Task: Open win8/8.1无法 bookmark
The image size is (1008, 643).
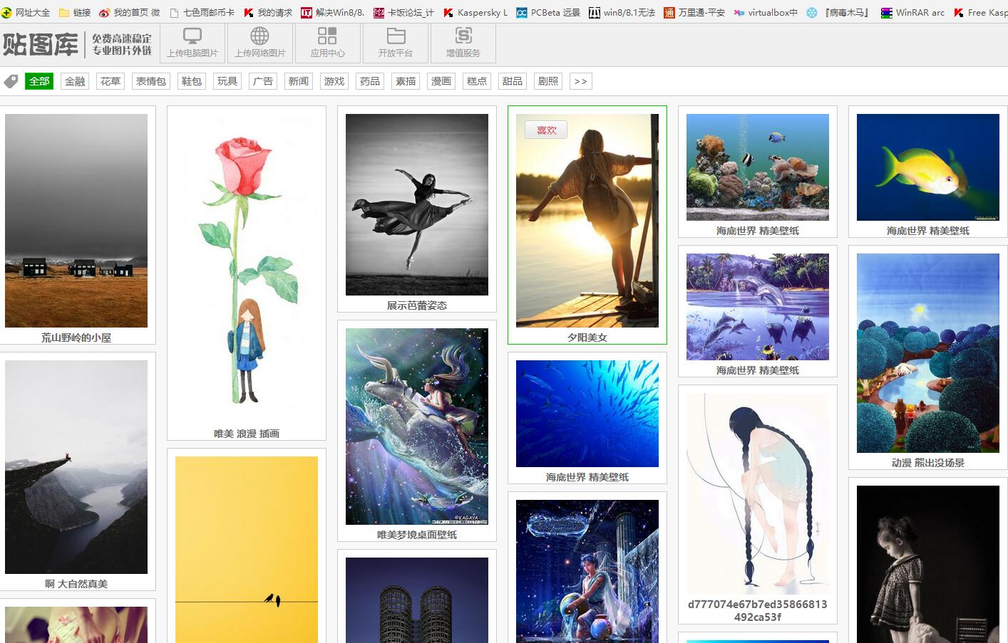Action: 622,12
